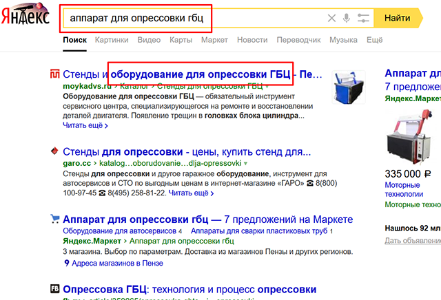Click the FB favicon of fb.ru result

tap(55, 288)
